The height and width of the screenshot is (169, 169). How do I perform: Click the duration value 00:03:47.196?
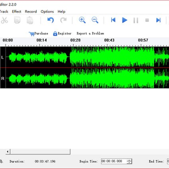click(45, 161)
